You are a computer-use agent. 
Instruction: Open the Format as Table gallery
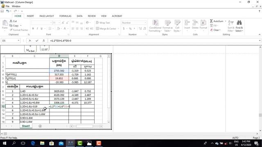pos(167,26)
